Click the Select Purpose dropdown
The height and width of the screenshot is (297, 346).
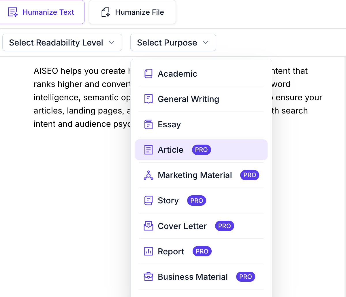[173, 43]
